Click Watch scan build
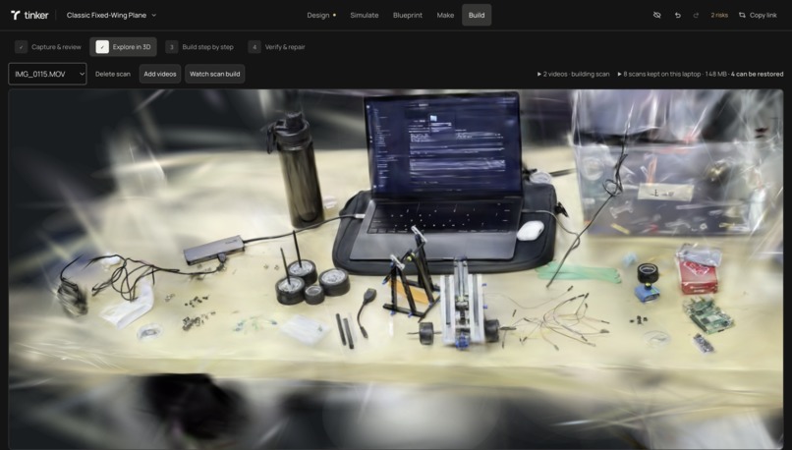This screenshot has width=792, height=450. click(214, 74)
